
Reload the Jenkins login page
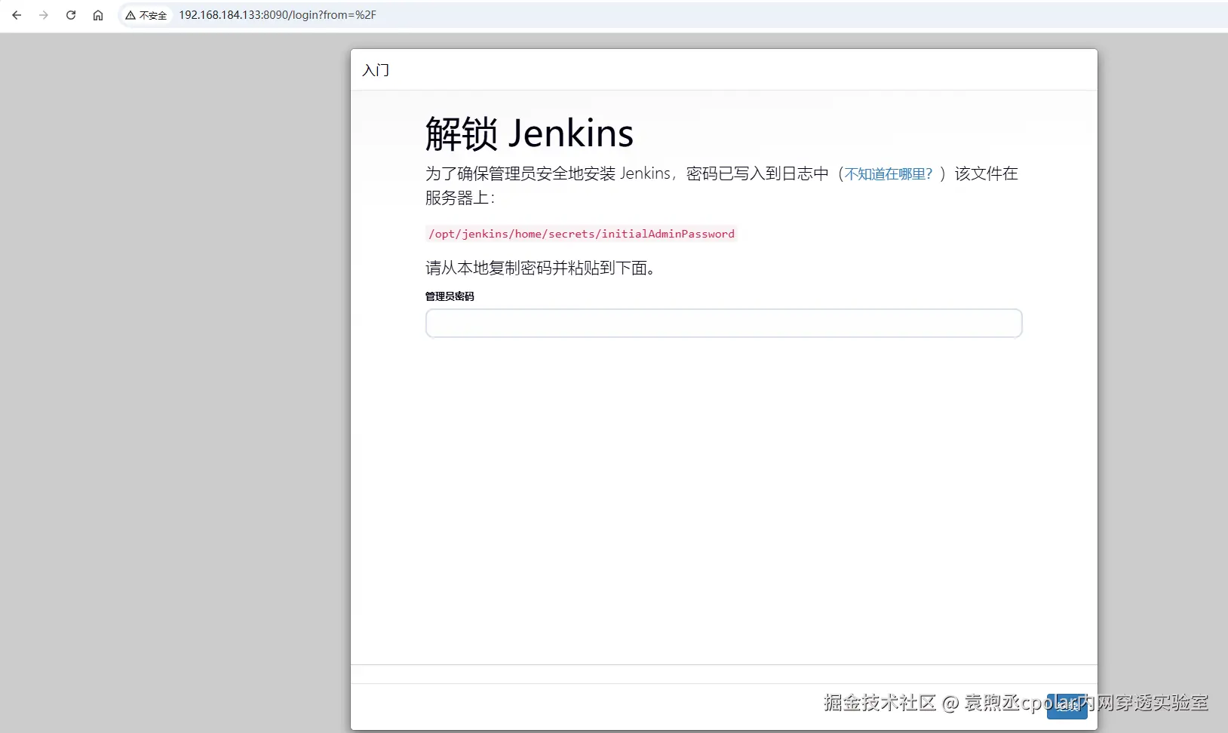pos(71,15)
